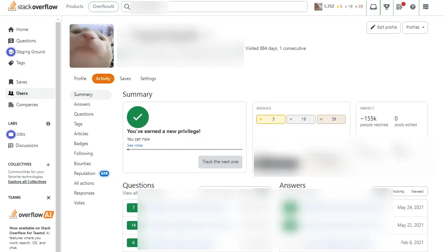This screenshot has height=252, width=445.
Task: Click the search input field
Action: pos(214,6)
